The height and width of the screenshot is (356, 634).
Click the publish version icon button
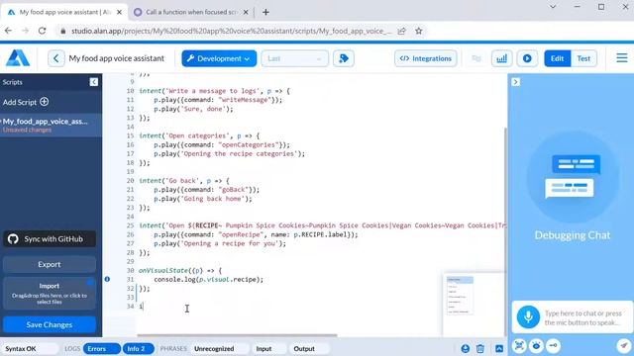(x=344, y=58)
